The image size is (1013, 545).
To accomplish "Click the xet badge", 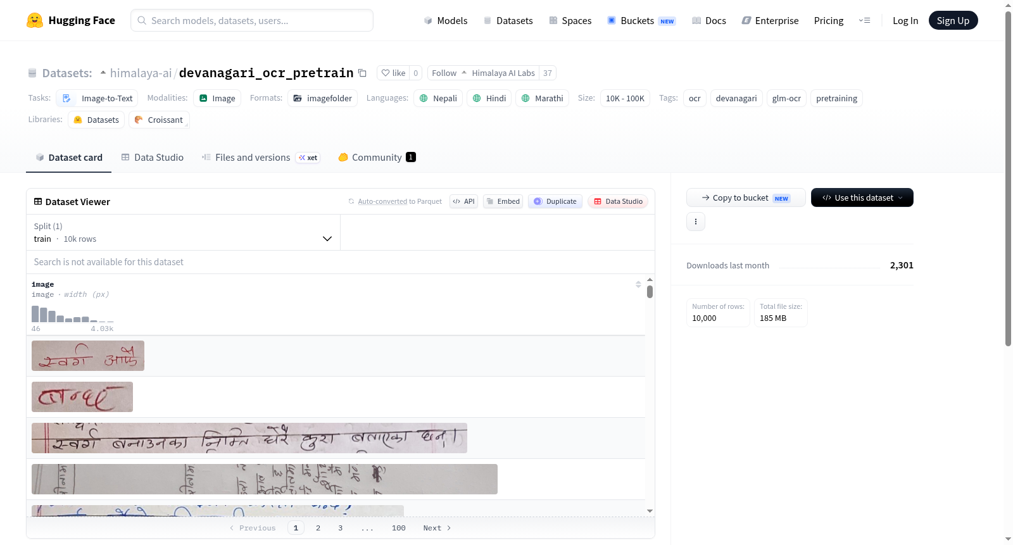I will 308,158.
